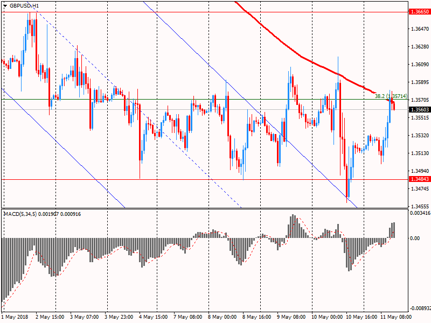Select the thick red moving average line
This screenshot has width=431, height=323.
click(x=302, y=57)
